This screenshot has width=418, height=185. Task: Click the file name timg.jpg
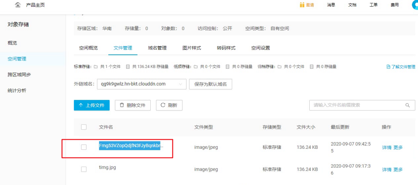pyautogui.click(x=107, y=167)
